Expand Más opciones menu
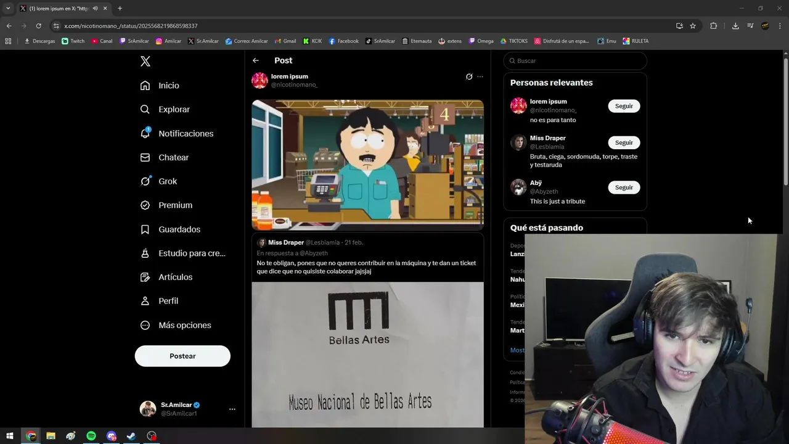789x444 pixels. (x=176, y=325)
